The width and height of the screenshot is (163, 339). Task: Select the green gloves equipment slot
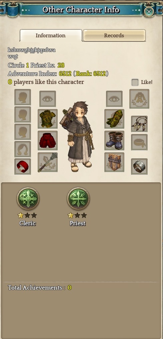(x=114, y=119)
